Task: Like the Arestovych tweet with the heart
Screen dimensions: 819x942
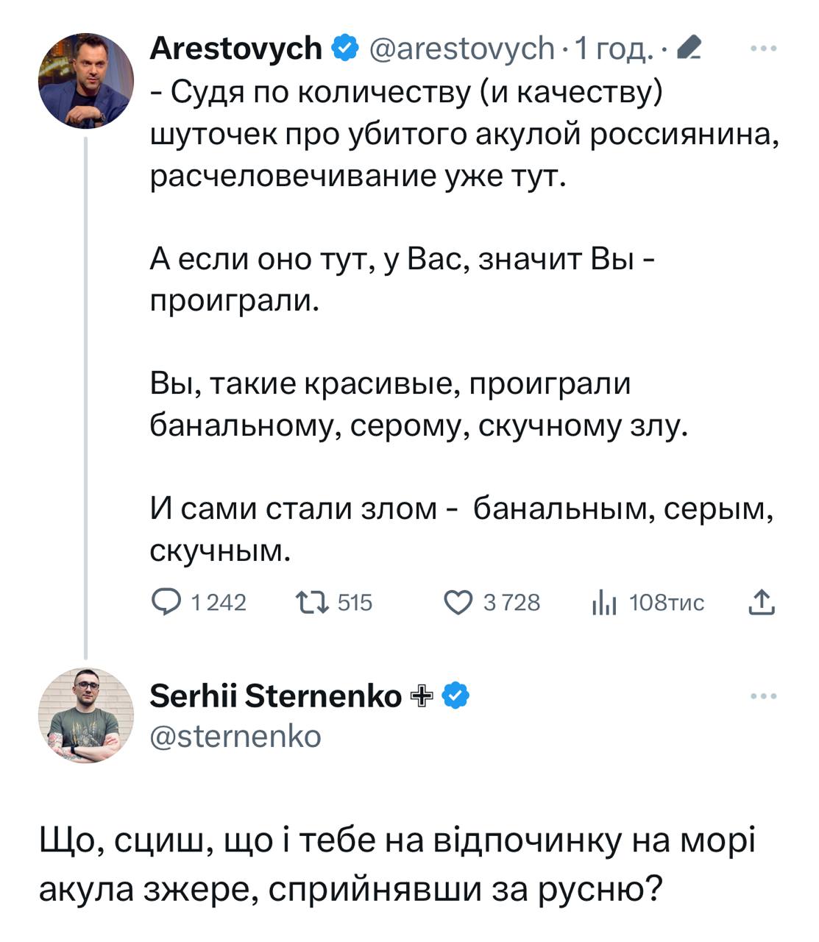Action: point(458,602)
